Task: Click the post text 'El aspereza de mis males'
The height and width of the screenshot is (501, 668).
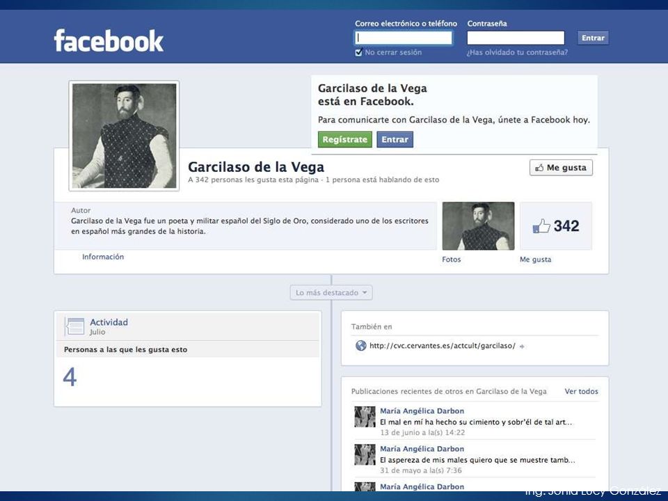Action: tap(477, 460)
